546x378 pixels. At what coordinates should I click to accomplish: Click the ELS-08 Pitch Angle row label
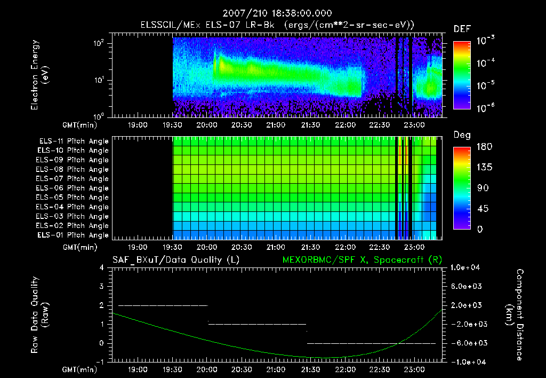(73, 169)
